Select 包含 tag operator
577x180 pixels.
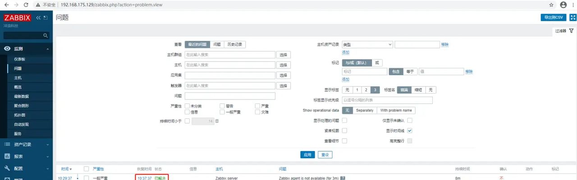tap(395, 72)
